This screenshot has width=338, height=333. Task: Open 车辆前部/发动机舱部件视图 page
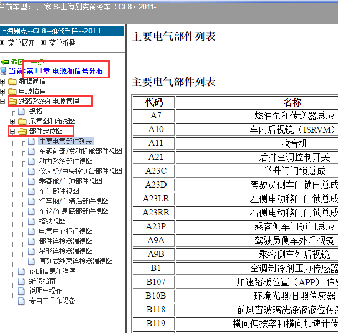click(80, 151)
